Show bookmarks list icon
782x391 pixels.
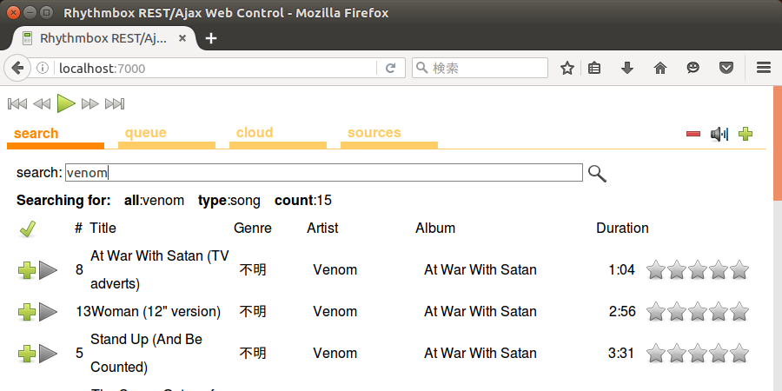pyautogui.click(x=594, y=68)
